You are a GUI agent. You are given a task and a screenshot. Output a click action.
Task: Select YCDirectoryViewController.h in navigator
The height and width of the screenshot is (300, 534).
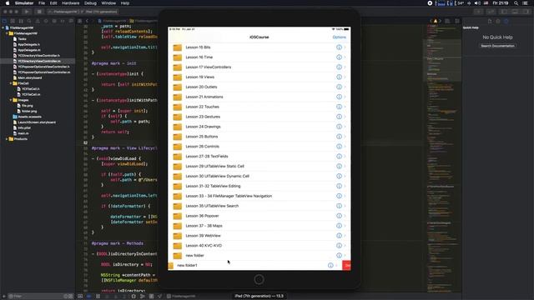coord(39,56)
